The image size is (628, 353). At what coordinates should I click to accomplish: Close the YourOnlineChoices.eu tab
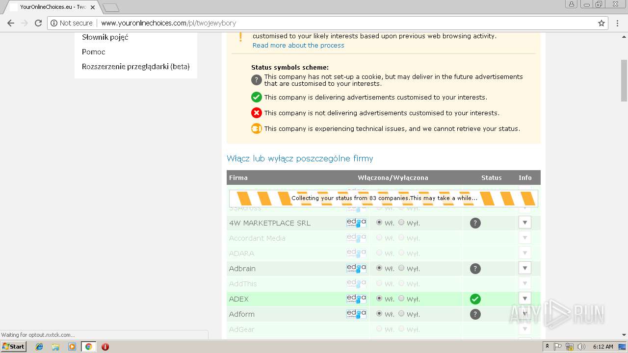click(x=93, y=7)
